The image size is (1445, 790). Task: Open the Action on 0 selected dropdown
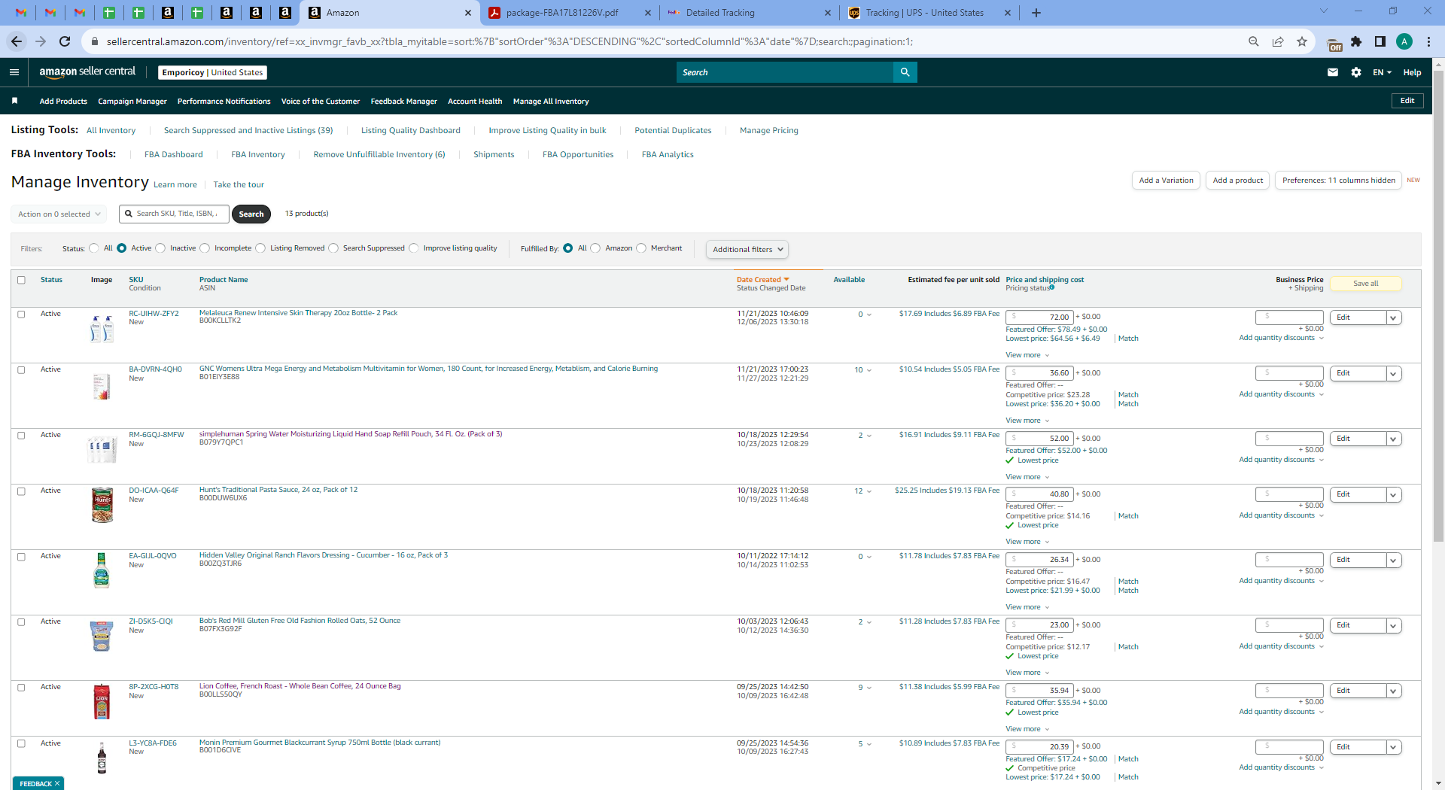(59, 214)
